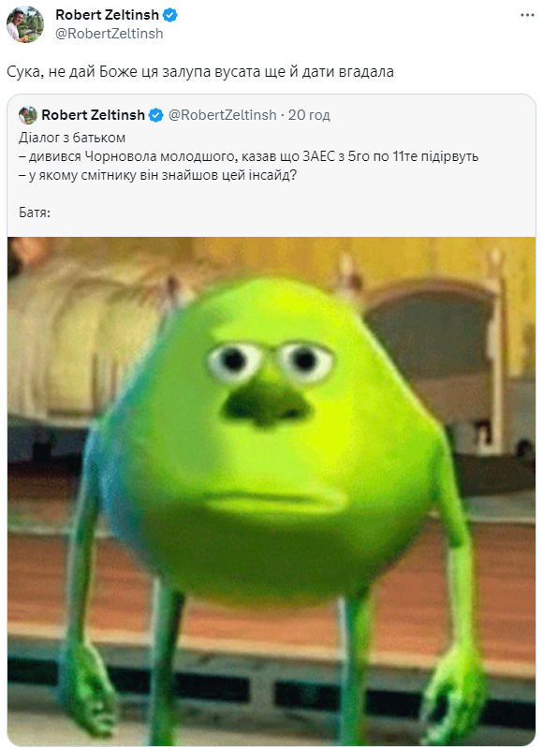This screenshot has width=543, height=747.
Task: Click the "Батя:" text above the meme
Action: point(35,212)
